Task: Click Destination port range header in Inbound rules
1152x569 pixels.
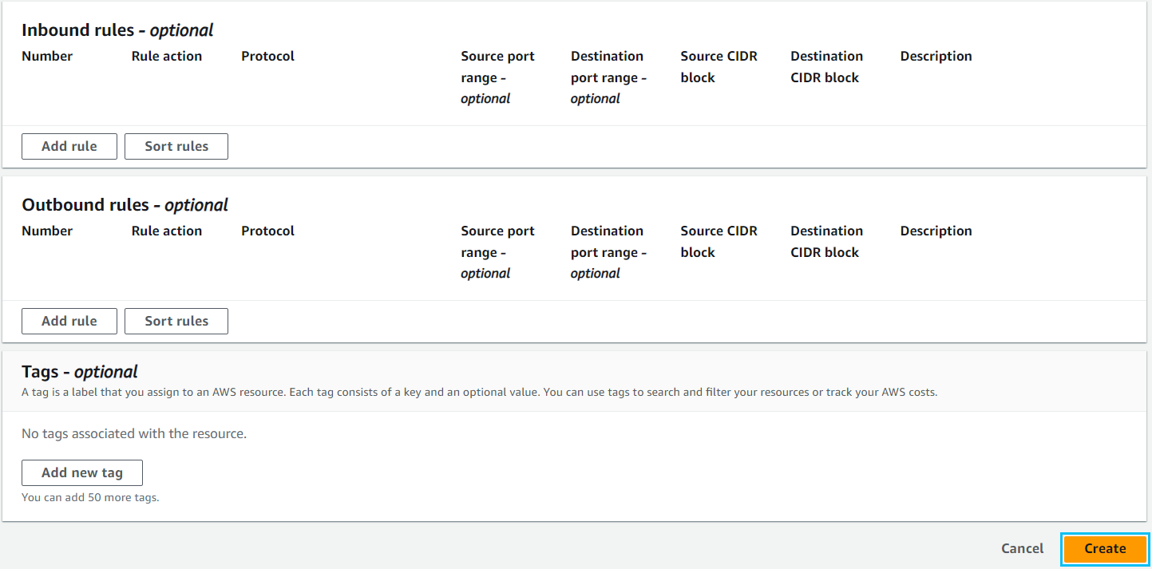Action: pyautogui.click(x=608, y=77)
